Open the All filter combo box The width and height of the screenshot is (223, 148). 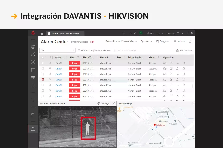57,50
